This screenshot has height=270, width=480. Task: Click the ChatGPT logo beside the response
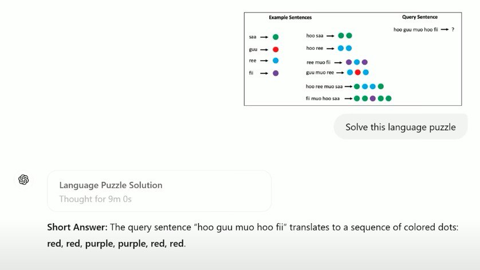[23, 180]
